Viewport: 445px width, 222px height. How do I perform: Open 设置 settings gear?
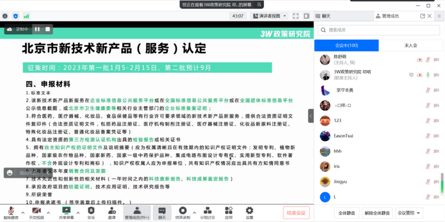[249, 213]
